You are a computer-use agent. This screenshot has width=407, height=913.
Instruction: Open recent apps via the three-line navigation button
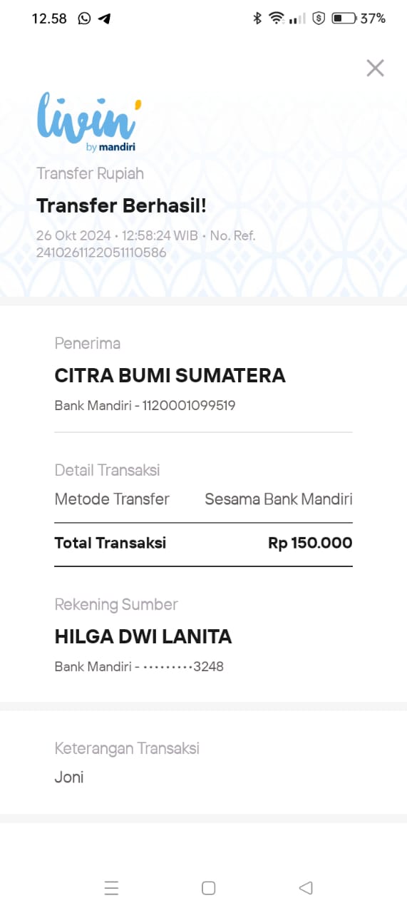(111, 888)
